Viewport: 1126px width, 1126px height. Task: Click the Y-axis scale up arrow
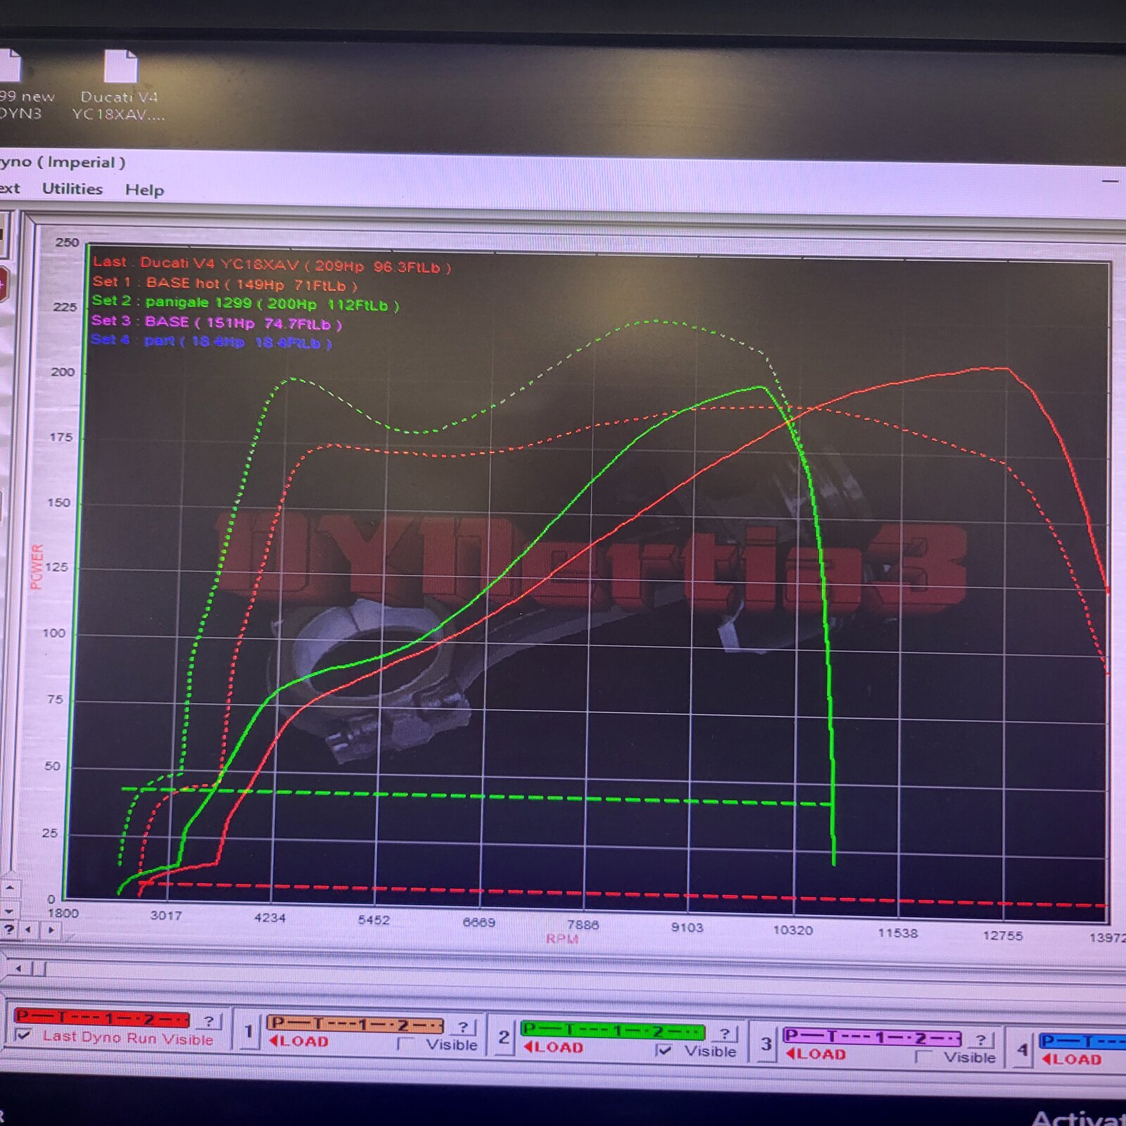click(9, 889)
